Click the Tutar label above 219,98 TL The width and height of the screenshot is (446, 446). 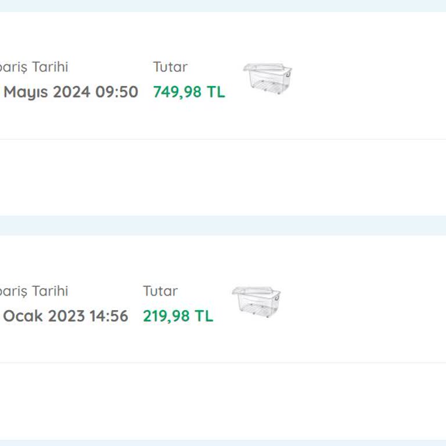(x=160, y=291)
